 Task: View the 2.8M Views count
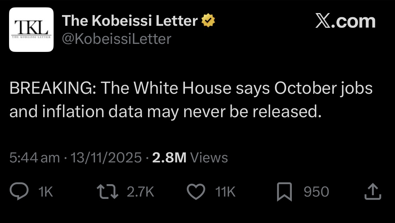(169, 157)
